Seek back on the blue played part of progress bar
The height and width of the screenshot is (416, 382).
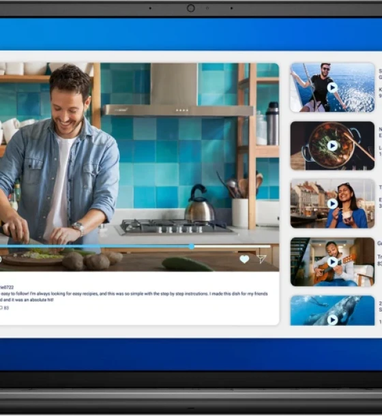click(x=94, y=246)
